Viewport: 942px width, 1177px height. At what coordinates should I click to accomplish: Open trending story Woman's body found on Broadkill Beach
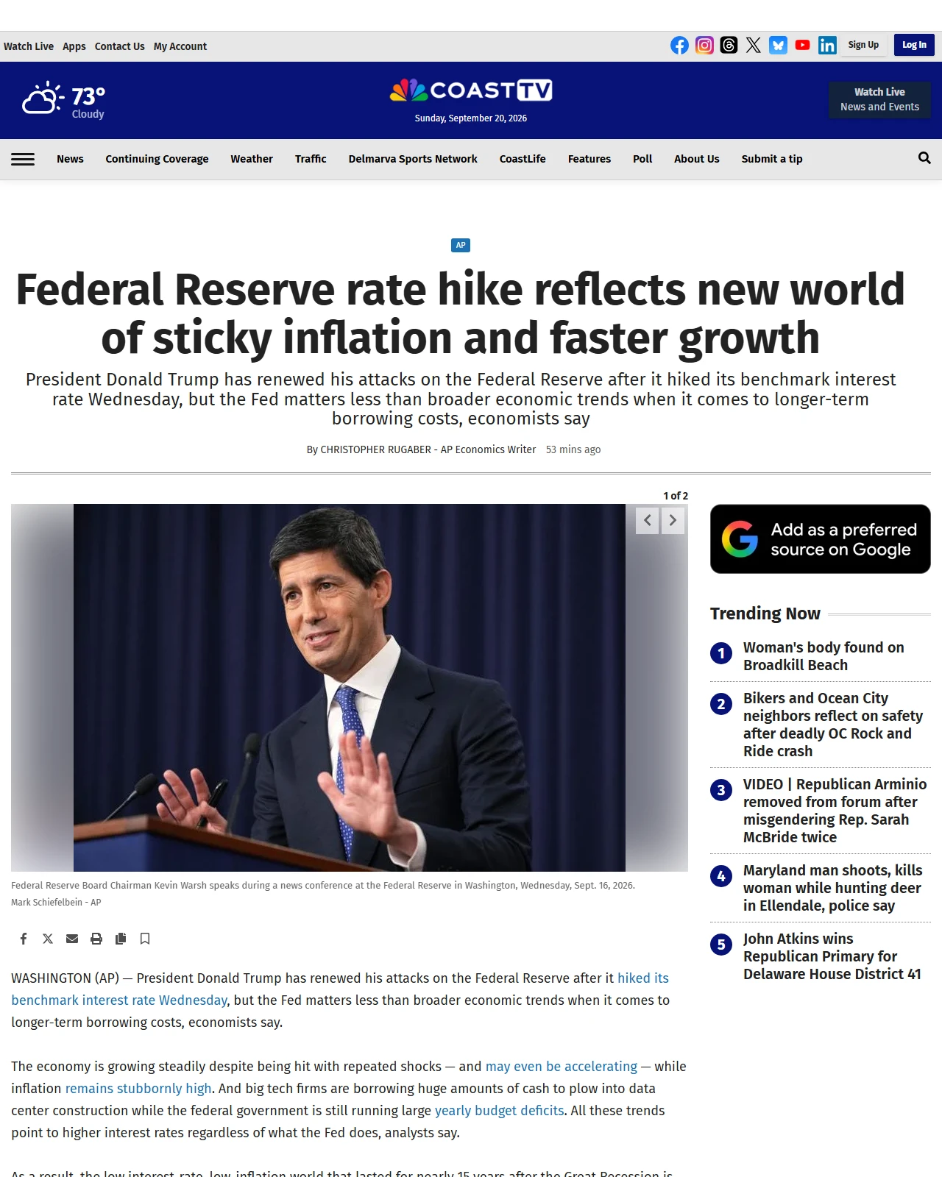pyautogui.click(x=824, y=656)
